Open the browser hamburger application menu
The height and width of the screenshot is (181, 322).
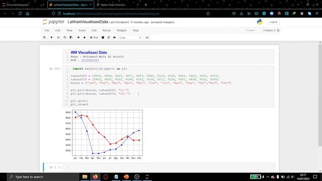click(317, 14)
